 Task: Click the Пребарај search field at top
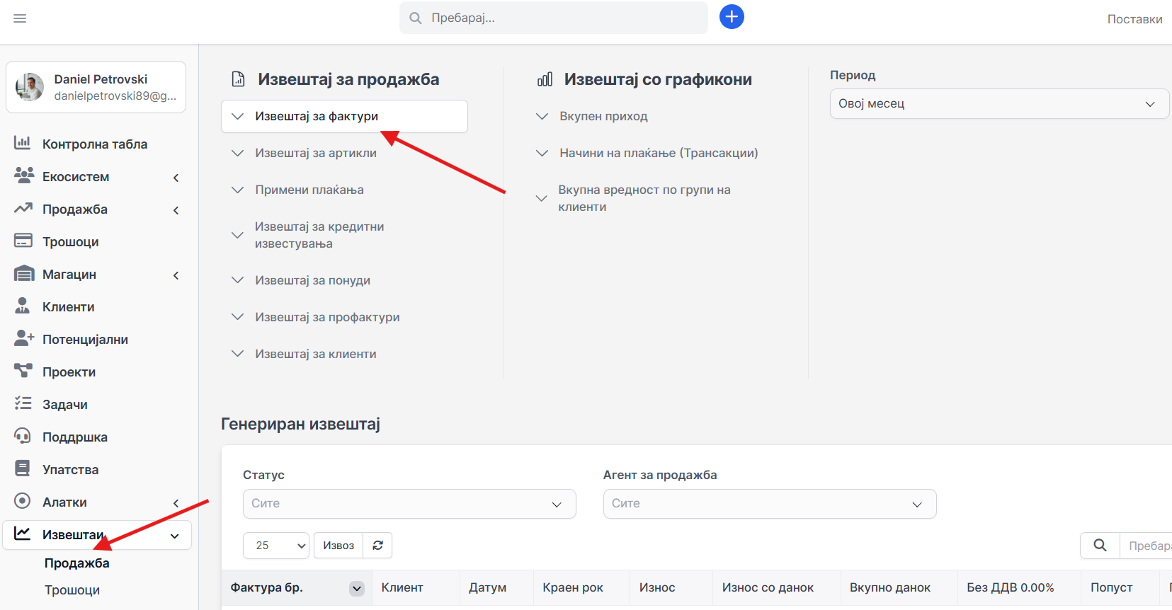pos(559,18)
